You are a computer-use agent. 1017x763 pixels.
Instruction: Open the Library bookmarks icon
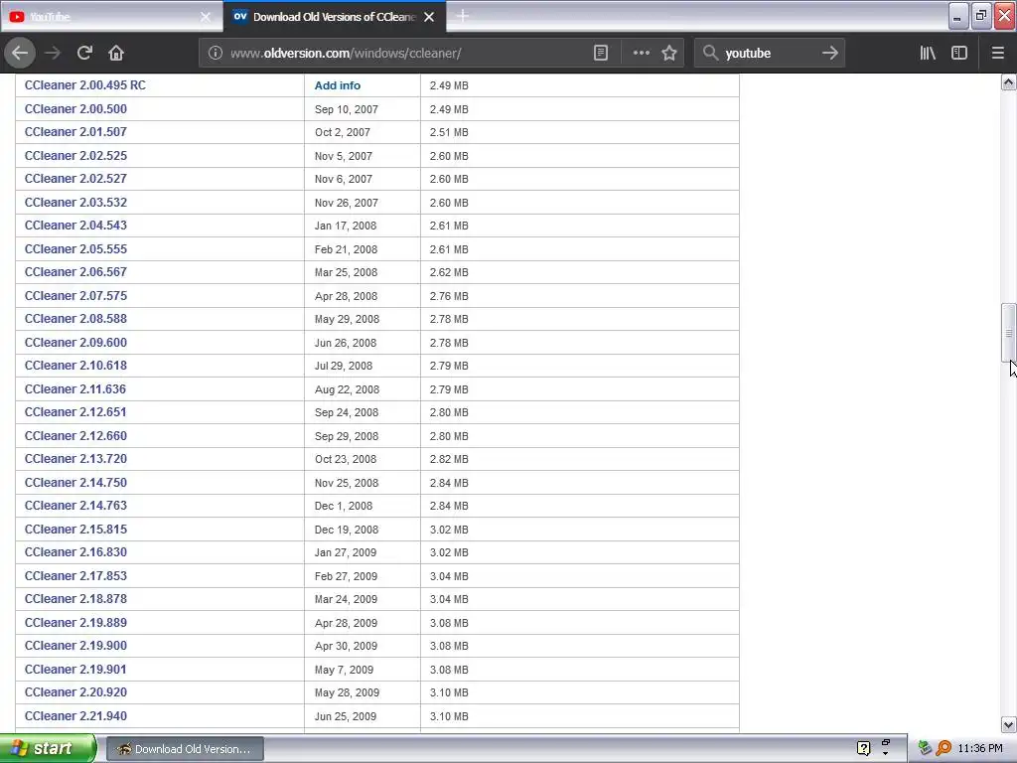pyautogui.click(x=928, y=54)
